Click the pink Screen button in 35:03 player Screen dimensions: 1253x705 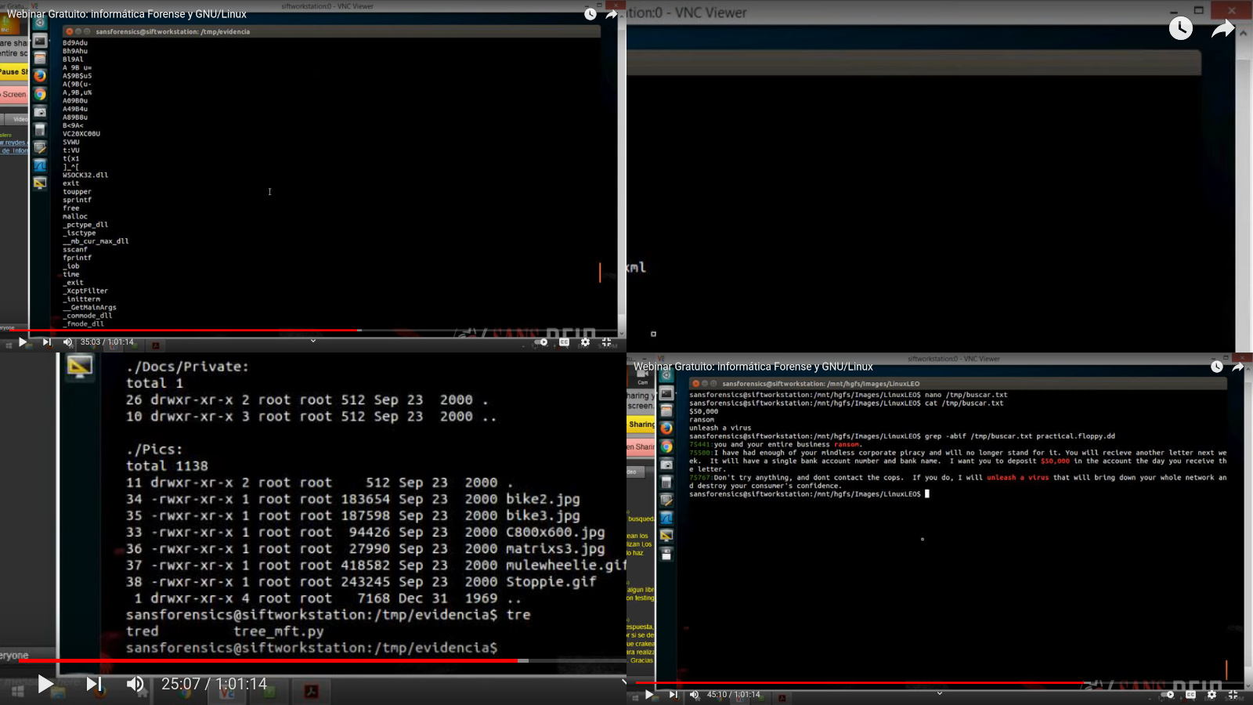(x=14, y=94)
